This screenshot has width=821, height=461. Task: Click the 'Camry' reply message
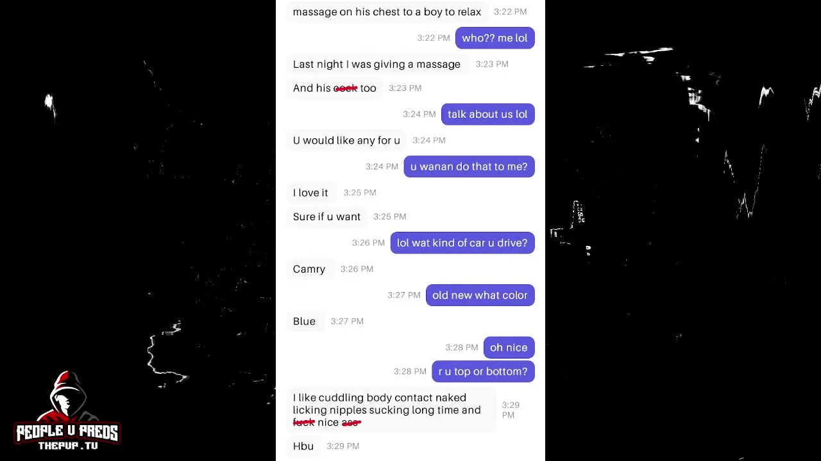tap(309, 269)
